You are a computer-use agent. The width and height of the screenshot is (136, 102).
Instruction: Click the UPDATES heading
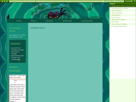click(15, 44)
